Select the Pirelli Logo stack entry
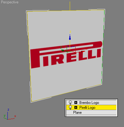 pyautogui.click(x=91, y=108)
